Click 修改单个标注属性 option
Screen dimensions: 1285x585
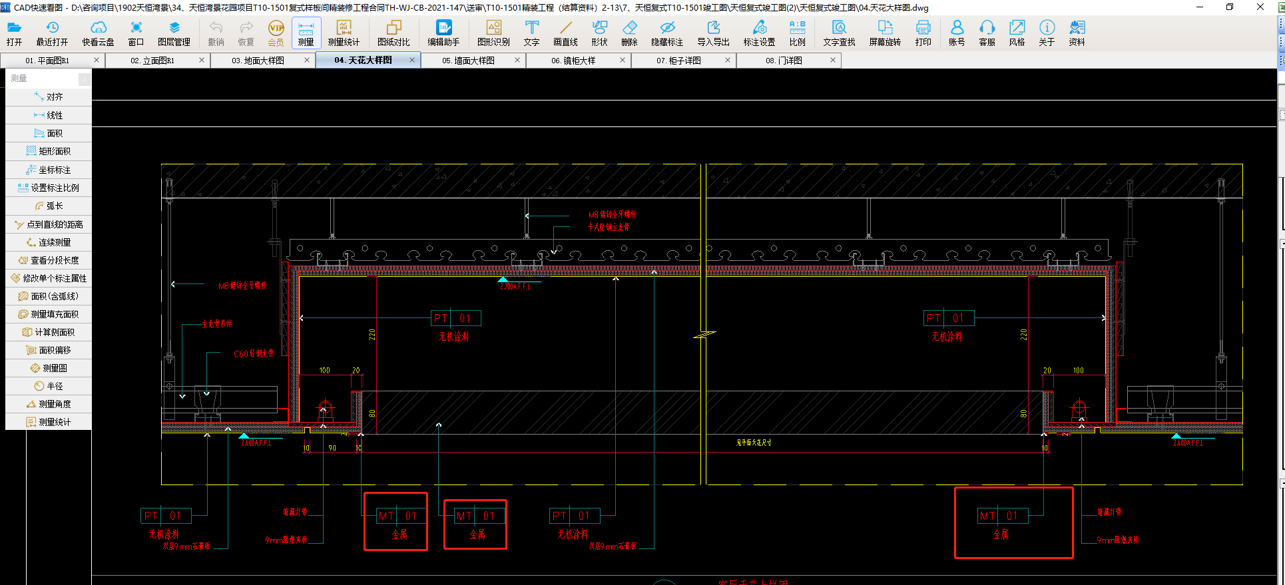[48, 278]
